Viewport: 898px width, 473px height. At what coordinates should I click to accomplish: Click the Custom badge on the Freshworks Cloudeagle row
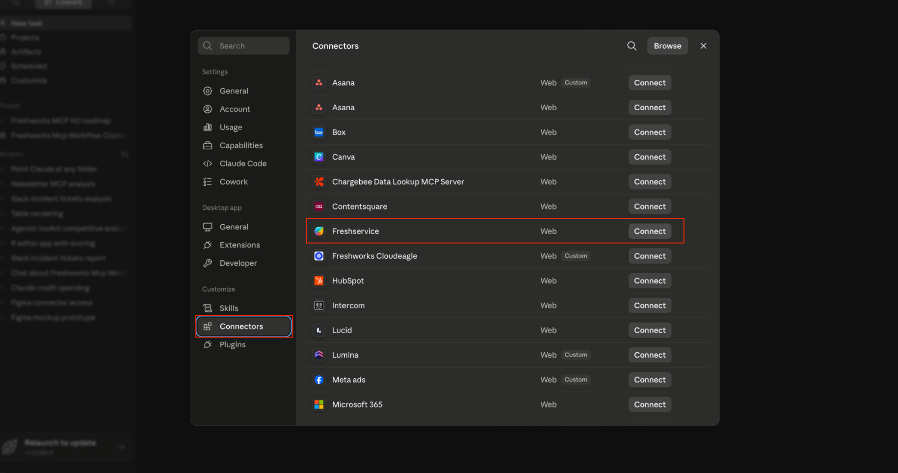(576, 256)
